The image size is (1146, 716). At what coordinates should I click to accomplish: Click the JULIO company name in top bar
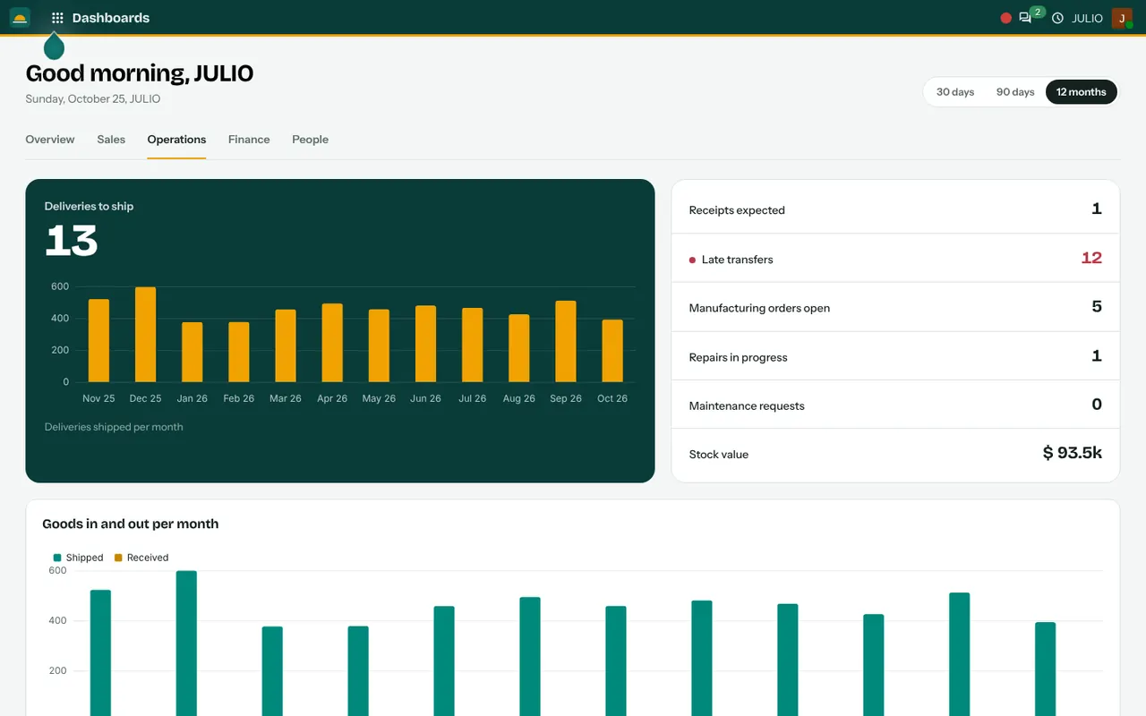[1087, 18]
